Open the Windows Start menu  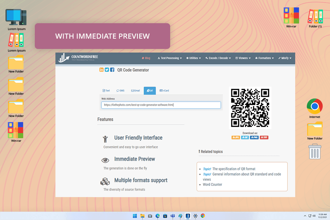click(x=135, y=216)
